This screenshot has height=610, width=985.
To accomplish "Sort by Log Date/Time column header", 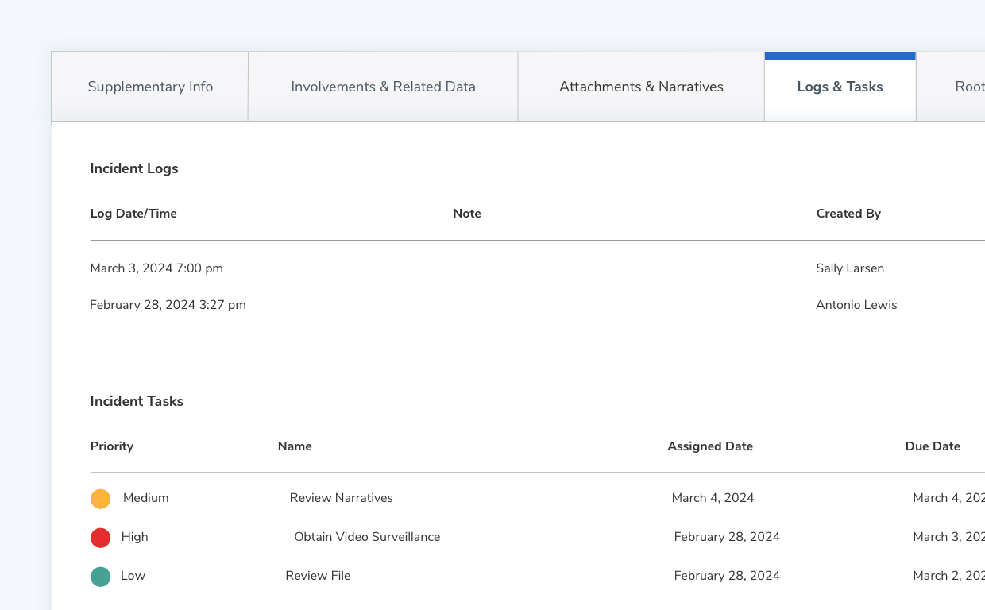I will (x=133, y=214).
